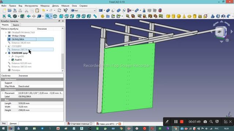Pause the iTop screen recording
The height and width of the screenshot is (131, 234).
(176, 122)
